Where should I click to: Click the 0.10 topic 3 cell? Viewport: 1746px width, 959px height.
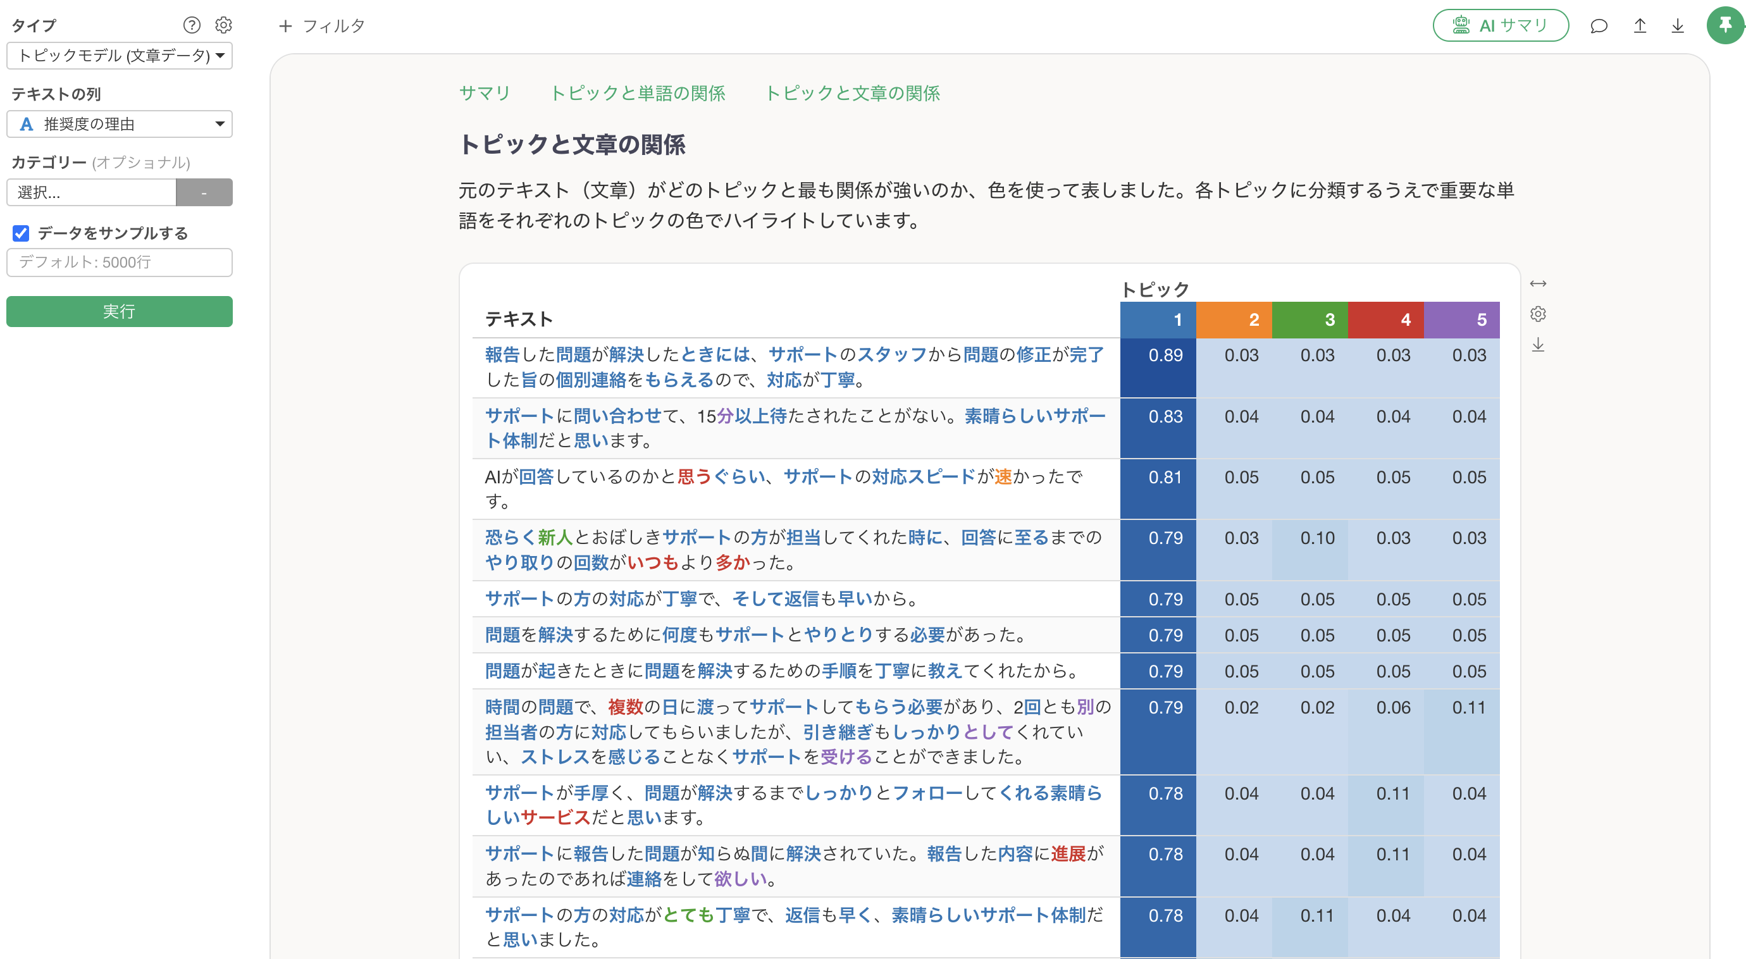pos(1309,550)
